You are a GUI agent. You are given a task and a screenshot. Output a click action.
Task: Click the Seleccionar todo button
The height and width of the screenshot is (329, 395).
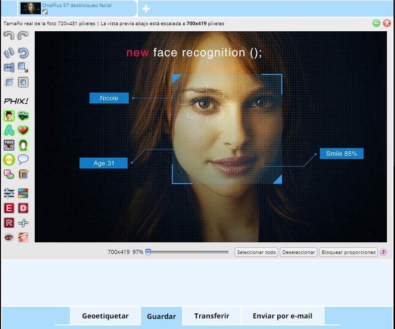[256, 252]
